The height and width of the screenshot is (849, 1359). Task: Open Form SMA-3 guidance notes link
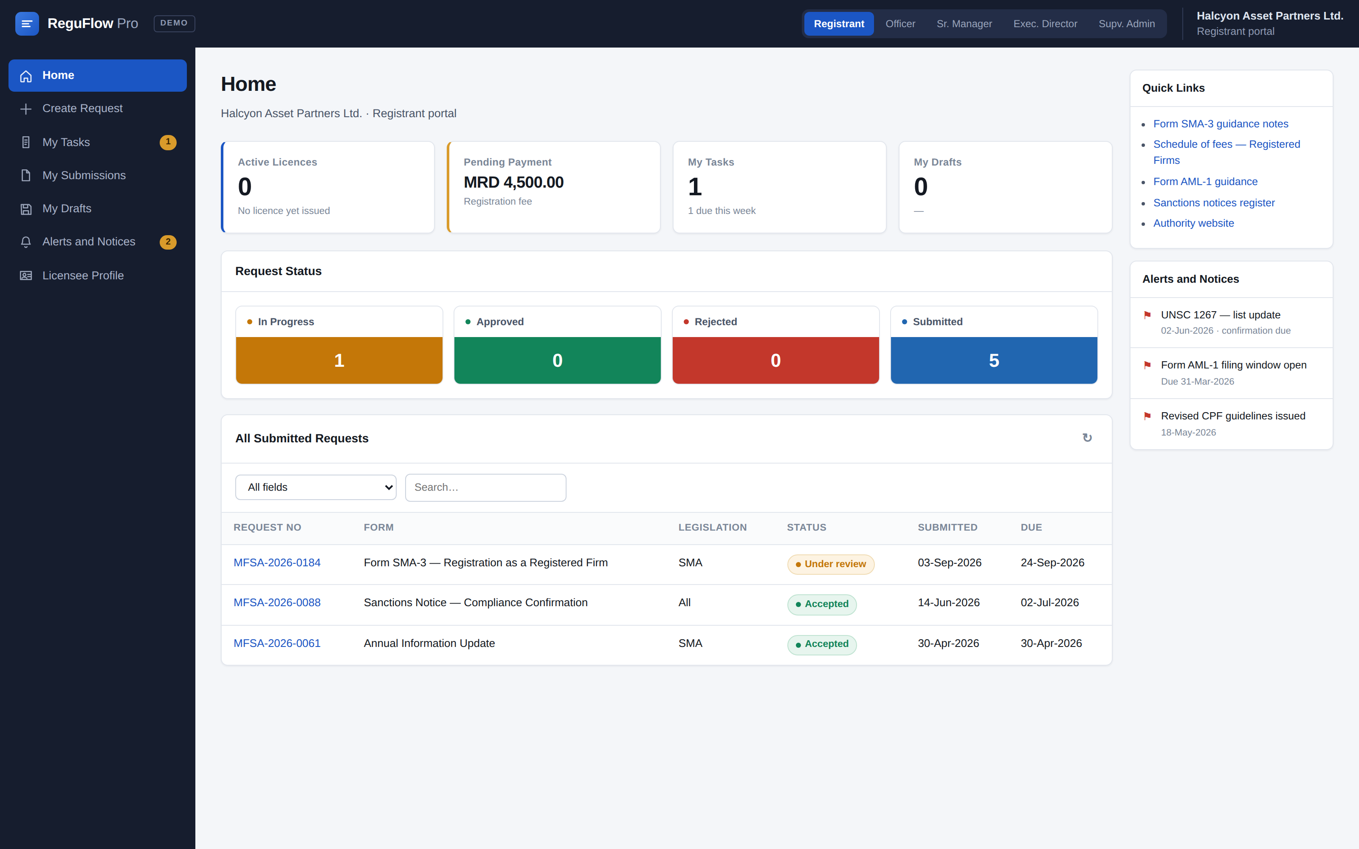tap(1221, 124)
